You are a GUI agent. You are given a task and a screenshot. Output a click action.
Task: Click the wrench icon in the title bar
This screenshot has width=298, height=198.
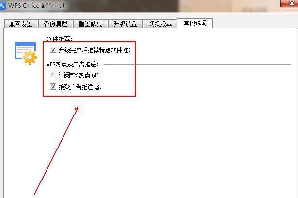coord(2,5)
